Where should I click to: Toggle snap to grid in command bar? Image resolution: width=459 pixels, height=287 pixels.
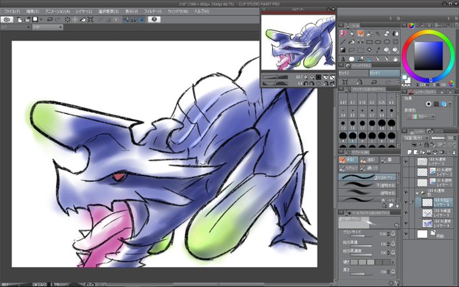pos(142,20)
